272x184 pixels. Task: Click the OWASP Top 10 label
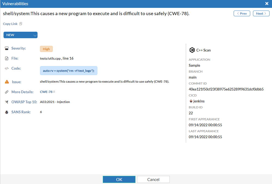[24, 102]
